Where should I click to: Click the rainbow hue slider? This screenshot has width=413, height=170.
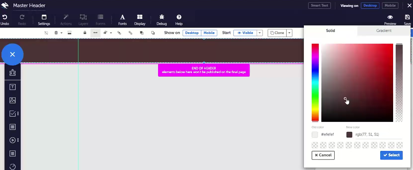click(x=315, y=82)
